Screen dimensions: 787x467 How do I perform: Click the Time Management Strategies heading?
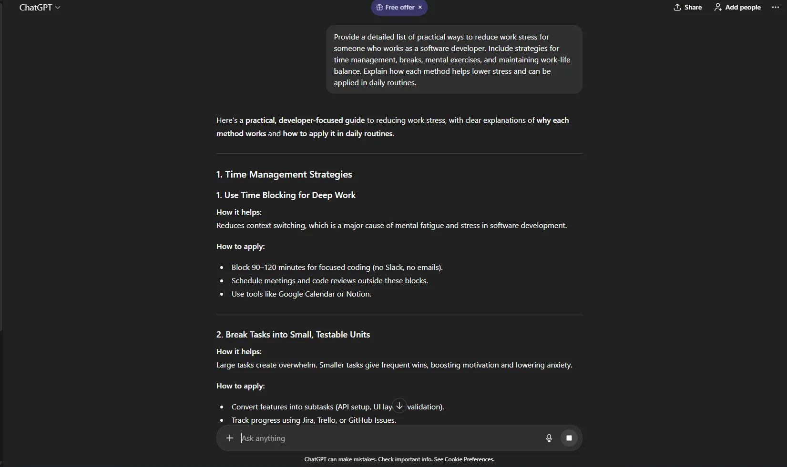284,175
